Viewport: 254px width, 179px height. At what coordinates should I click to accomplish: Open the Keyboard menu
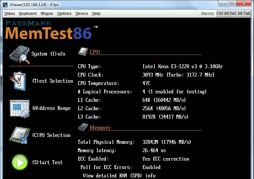pyautogui.click(x=28, y=14)
